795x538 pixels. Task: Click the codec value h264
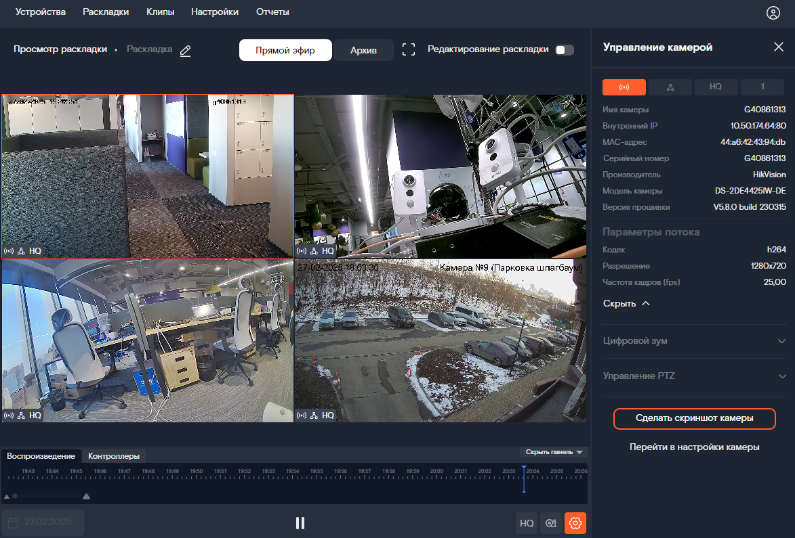pos(776,250)
